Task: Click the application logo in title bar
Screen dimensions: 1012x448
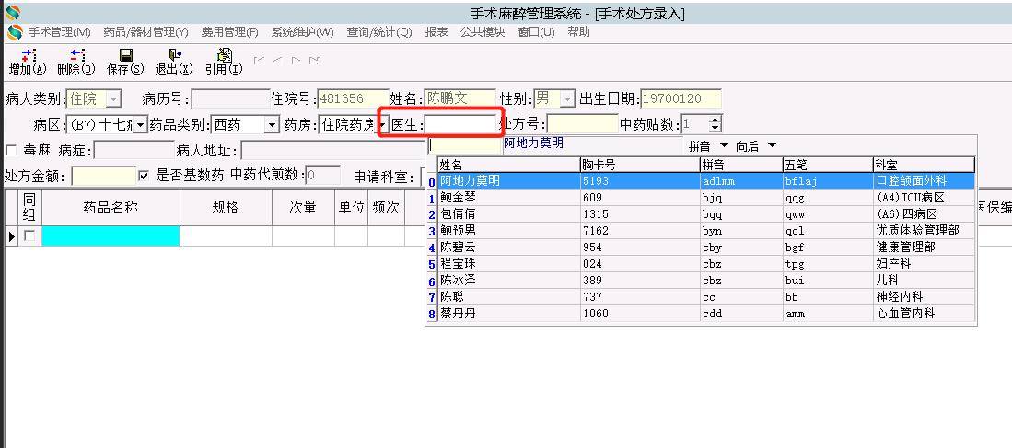Action: tap(12, 12)
